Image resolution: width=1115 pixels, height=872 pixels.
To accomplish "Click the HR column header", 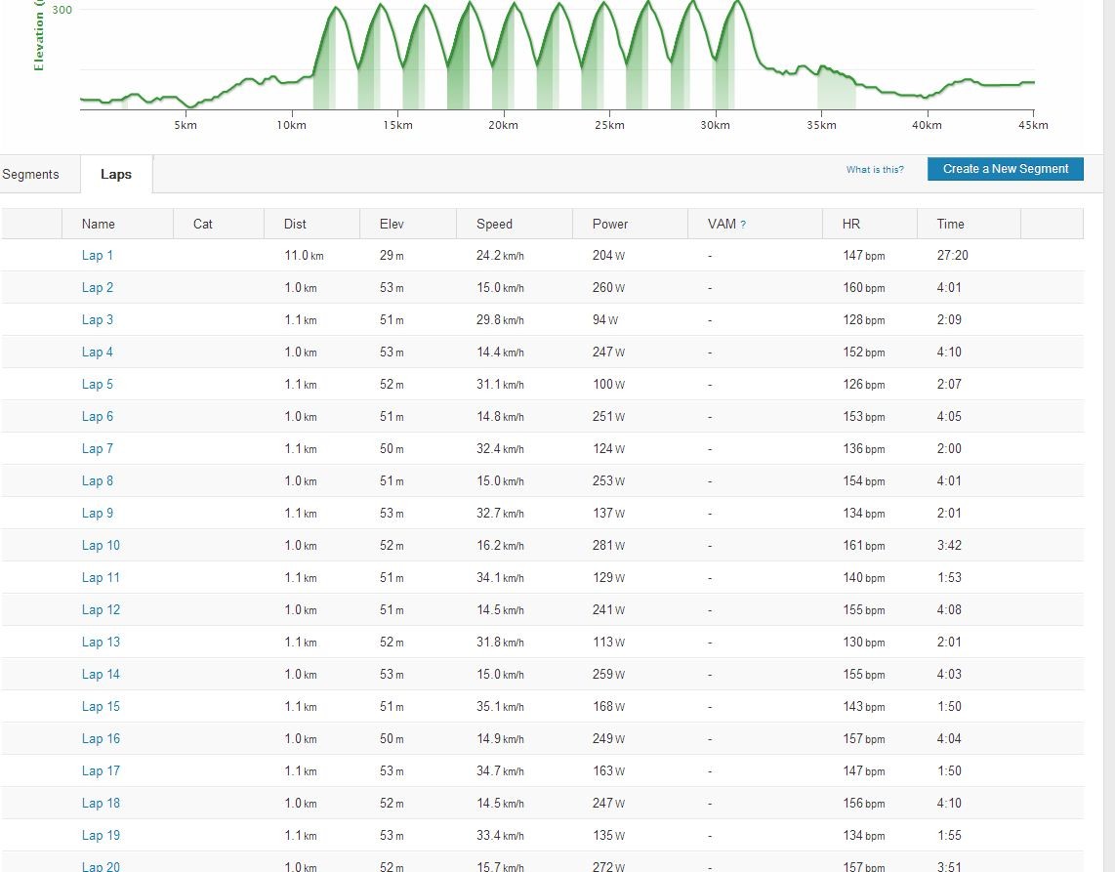I will tap(851, 224).
